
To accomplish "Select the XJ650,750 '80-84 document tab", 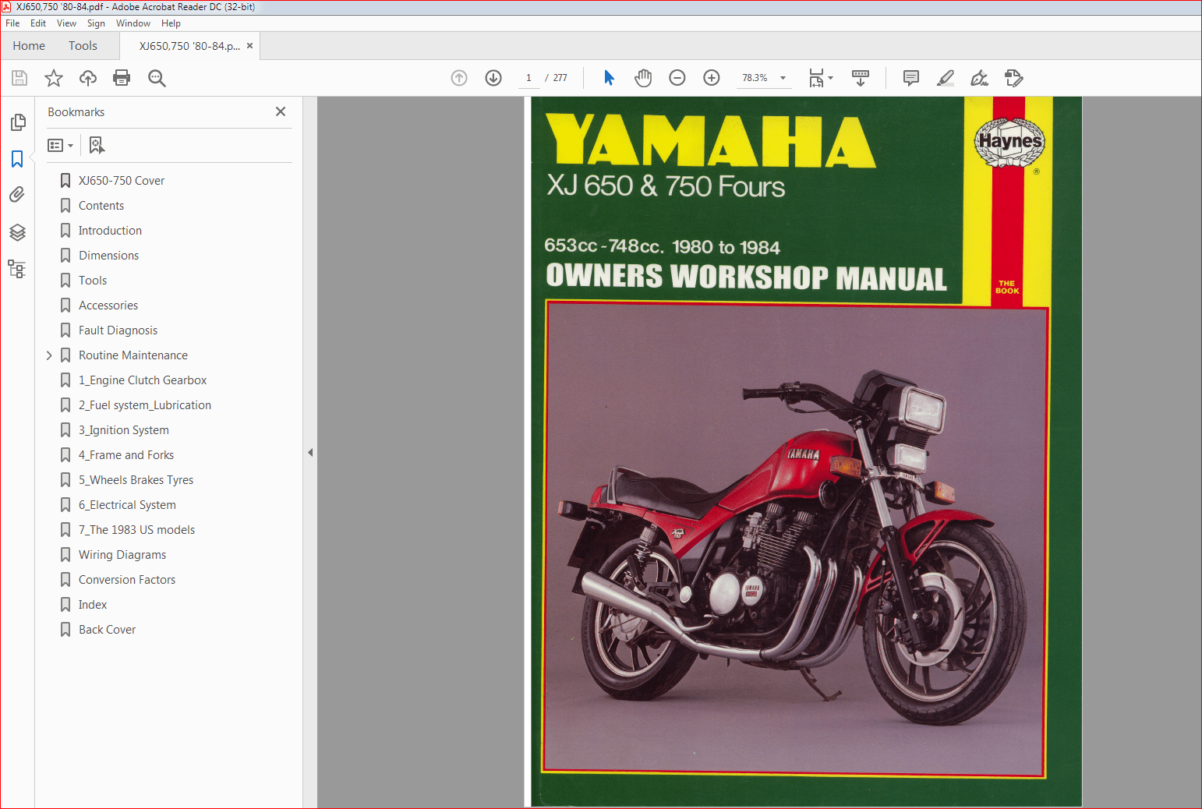I will pyautogui.click(x=189, y=46).
